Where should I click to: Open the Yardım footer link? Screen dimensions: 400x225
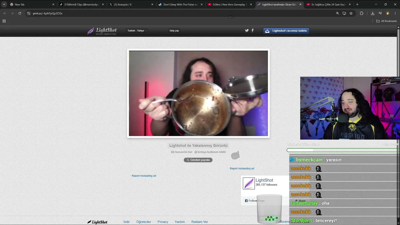coord(180,222)
